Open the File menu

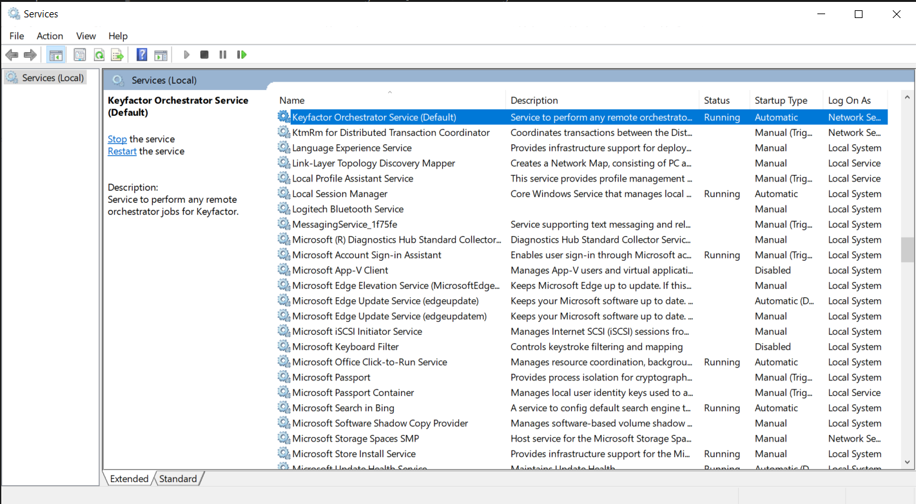pyautogui.click(x=17, y=36)
